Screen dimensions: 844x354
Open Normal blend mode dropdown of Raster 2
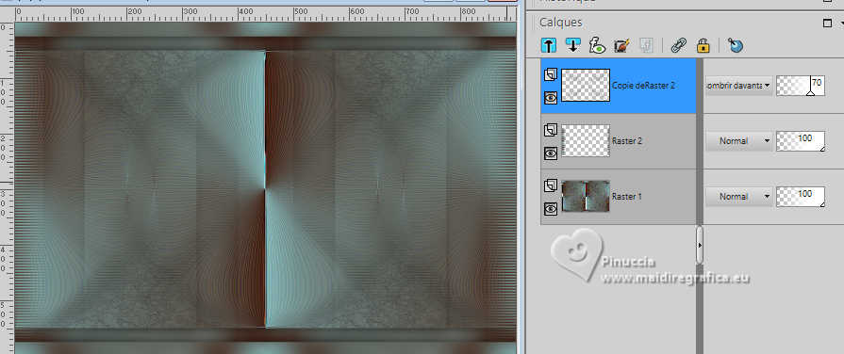(x=739, y=140)
